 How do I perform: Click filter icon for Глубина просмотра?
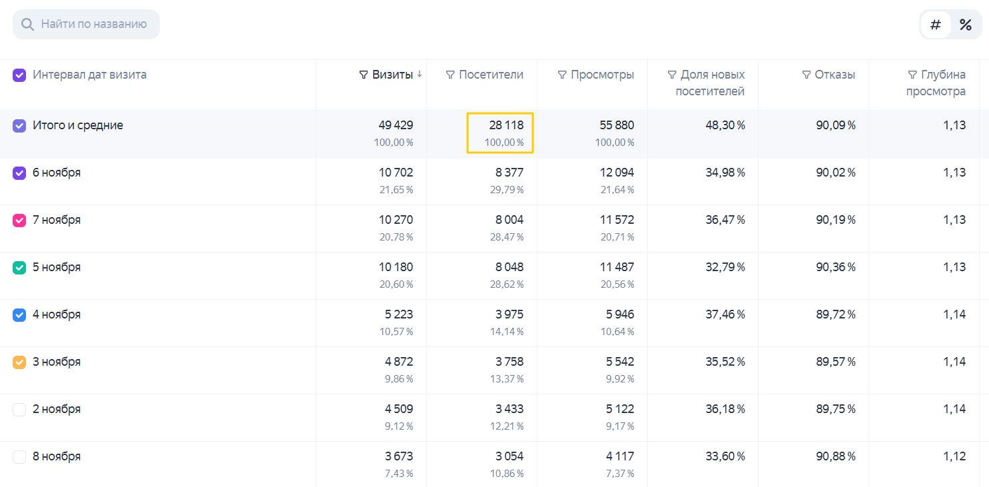913,75
